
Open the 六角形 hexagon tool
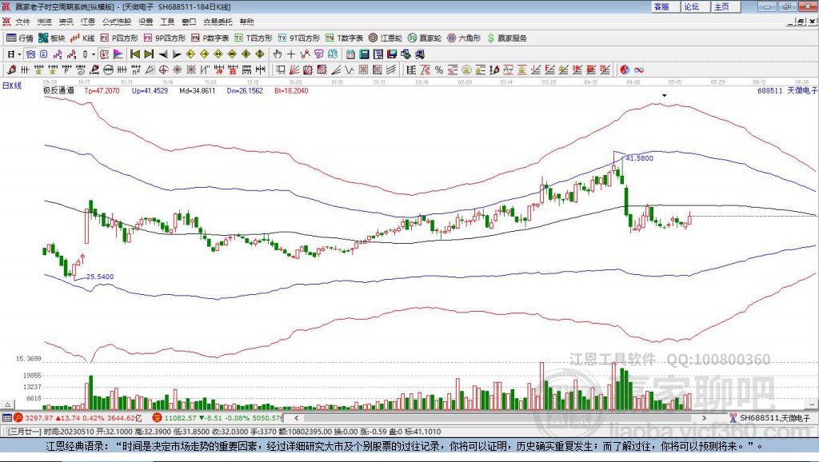pyautogui.click(x=464, y=38)
